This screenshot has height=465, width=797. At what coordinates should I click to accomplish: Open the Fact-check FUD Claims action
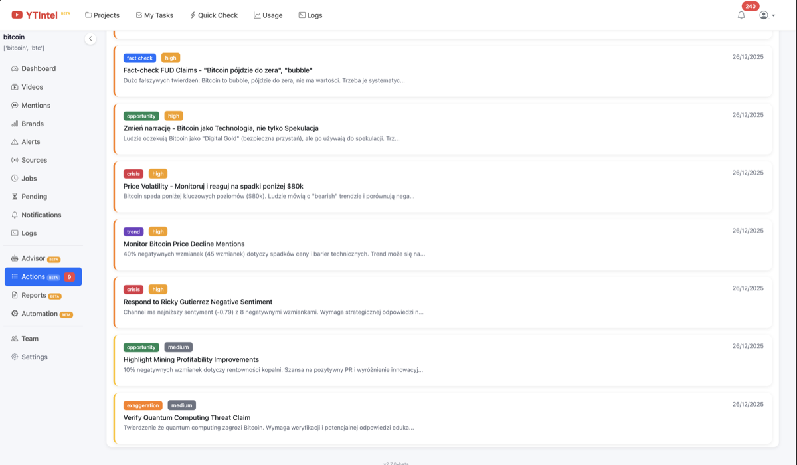[x=218, y=70]
